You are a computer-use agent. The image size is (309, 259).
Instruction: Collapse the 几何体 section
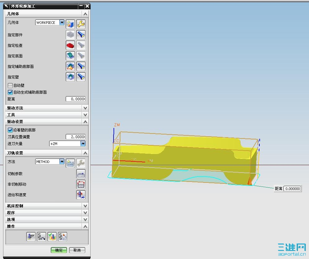[85, 14]
